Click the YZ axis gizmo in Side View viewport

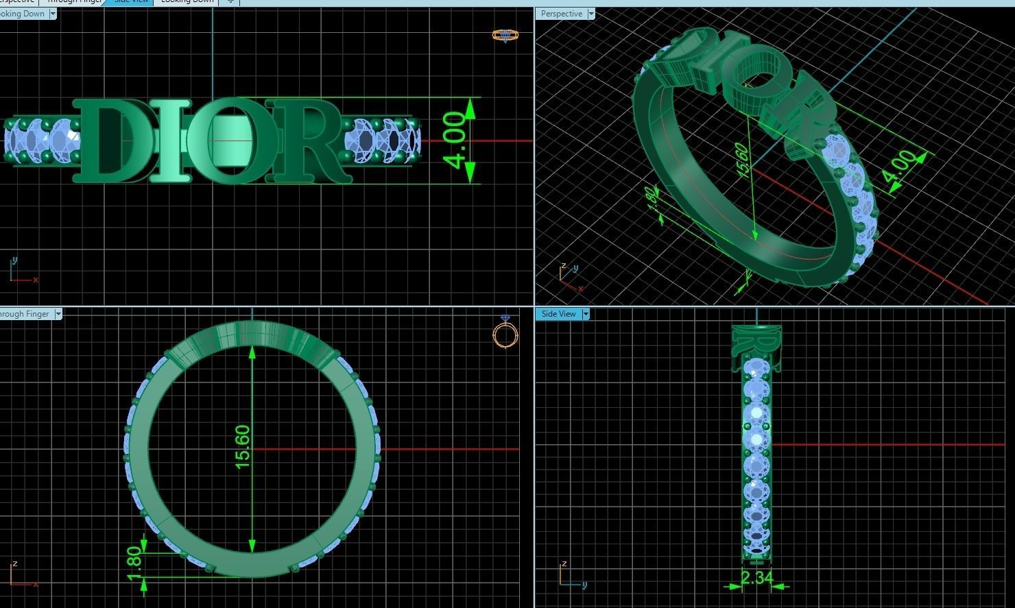[573, 574]
